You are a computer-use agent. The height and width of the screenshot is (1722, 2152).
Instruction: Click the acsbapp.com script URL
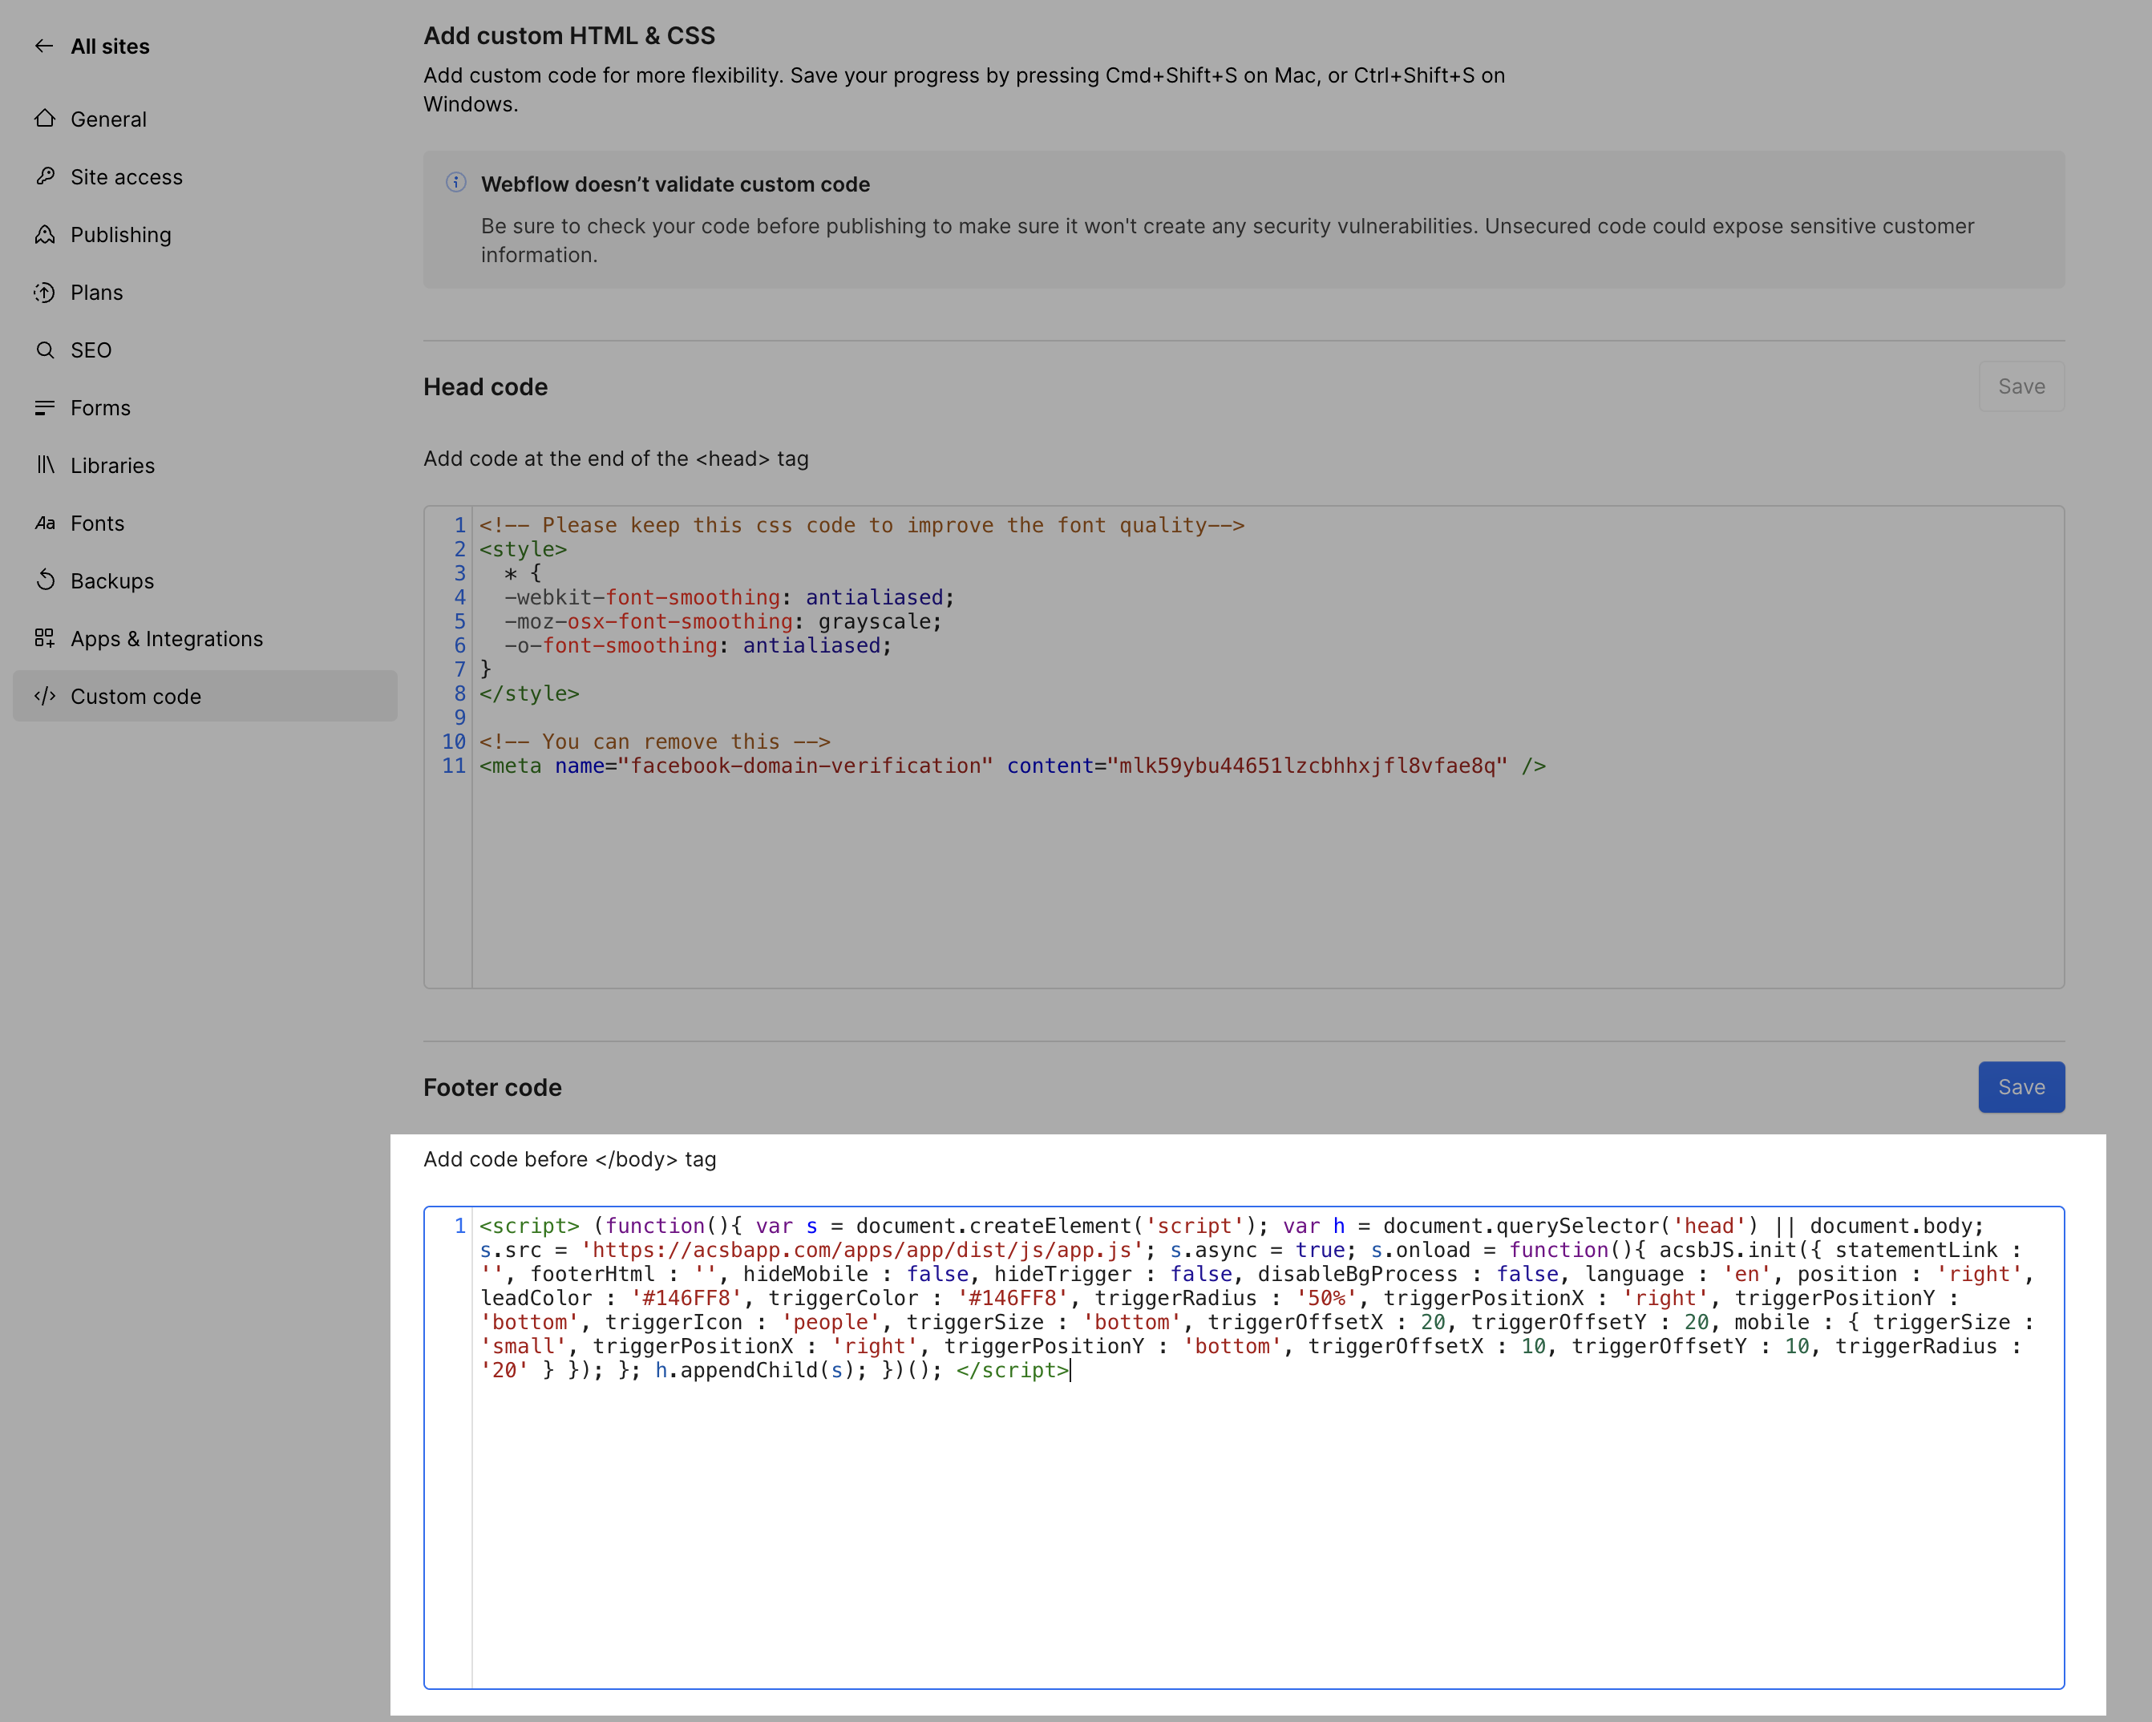pyautogui.click(x=861, y=1250)
